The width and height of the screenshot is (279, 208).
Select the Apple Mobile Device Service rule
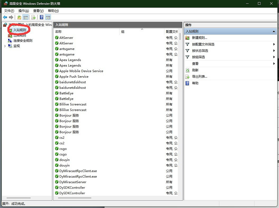click(x=81, y=71)
